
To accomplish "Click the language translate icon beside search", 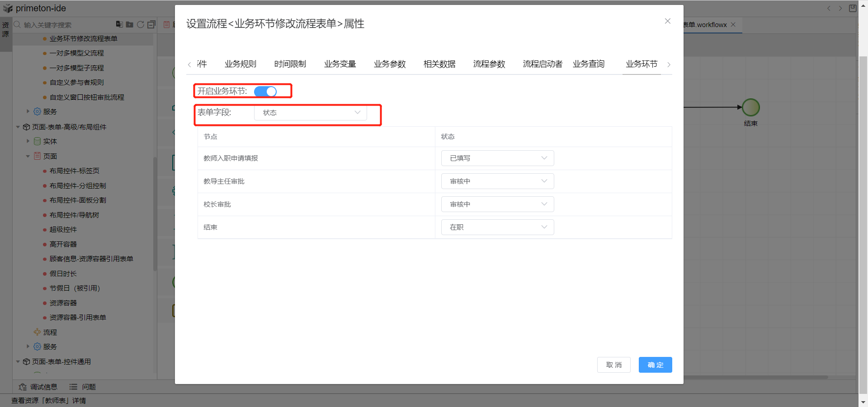I will pyautogui.click(x=119, y=24).
